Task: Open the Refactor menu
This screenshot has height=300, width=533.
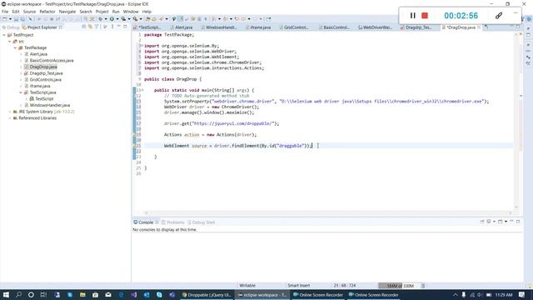Action: (47, 12)
